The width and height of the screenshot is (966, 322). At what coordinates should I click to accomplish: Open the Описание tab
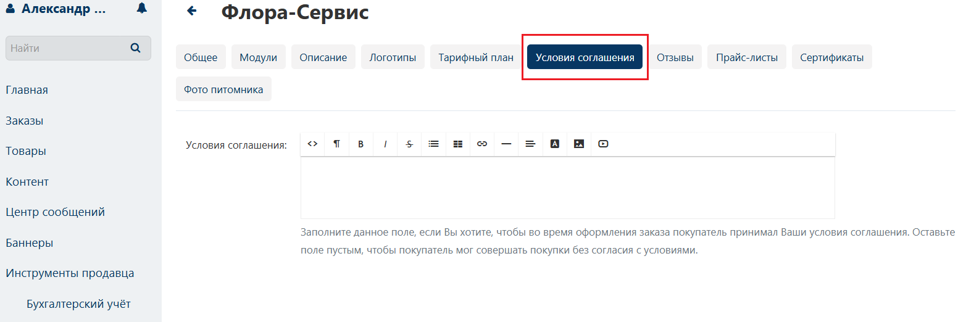coord(323,57)
